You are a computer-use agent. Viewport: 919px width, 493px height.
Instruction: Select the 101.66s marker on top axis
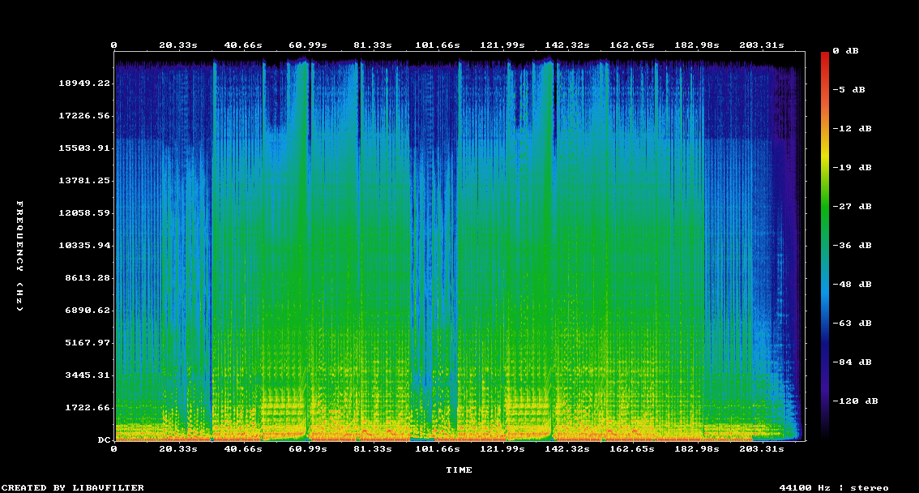click(437, 45)
